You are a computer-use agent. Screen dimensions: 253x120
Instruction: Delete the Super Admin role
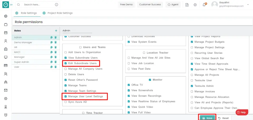coord(56,62)
